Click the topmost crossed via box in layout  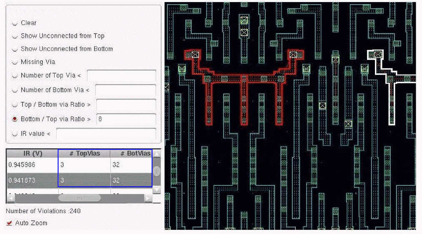coord(244,20)
